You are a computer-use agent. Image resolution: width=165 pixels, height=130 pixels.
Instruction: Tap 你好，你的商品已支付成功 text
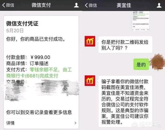click(x=36, y=39)
